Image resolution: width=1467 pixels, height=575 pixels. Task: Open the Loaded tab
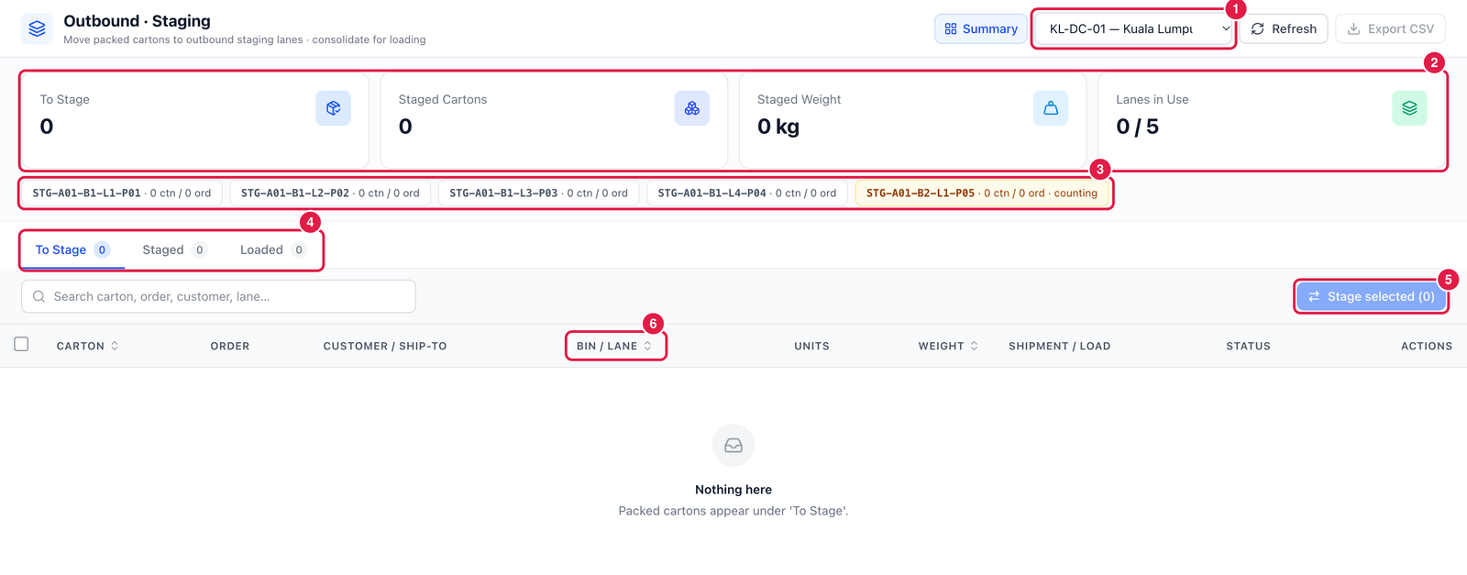[x=272, y=249]
